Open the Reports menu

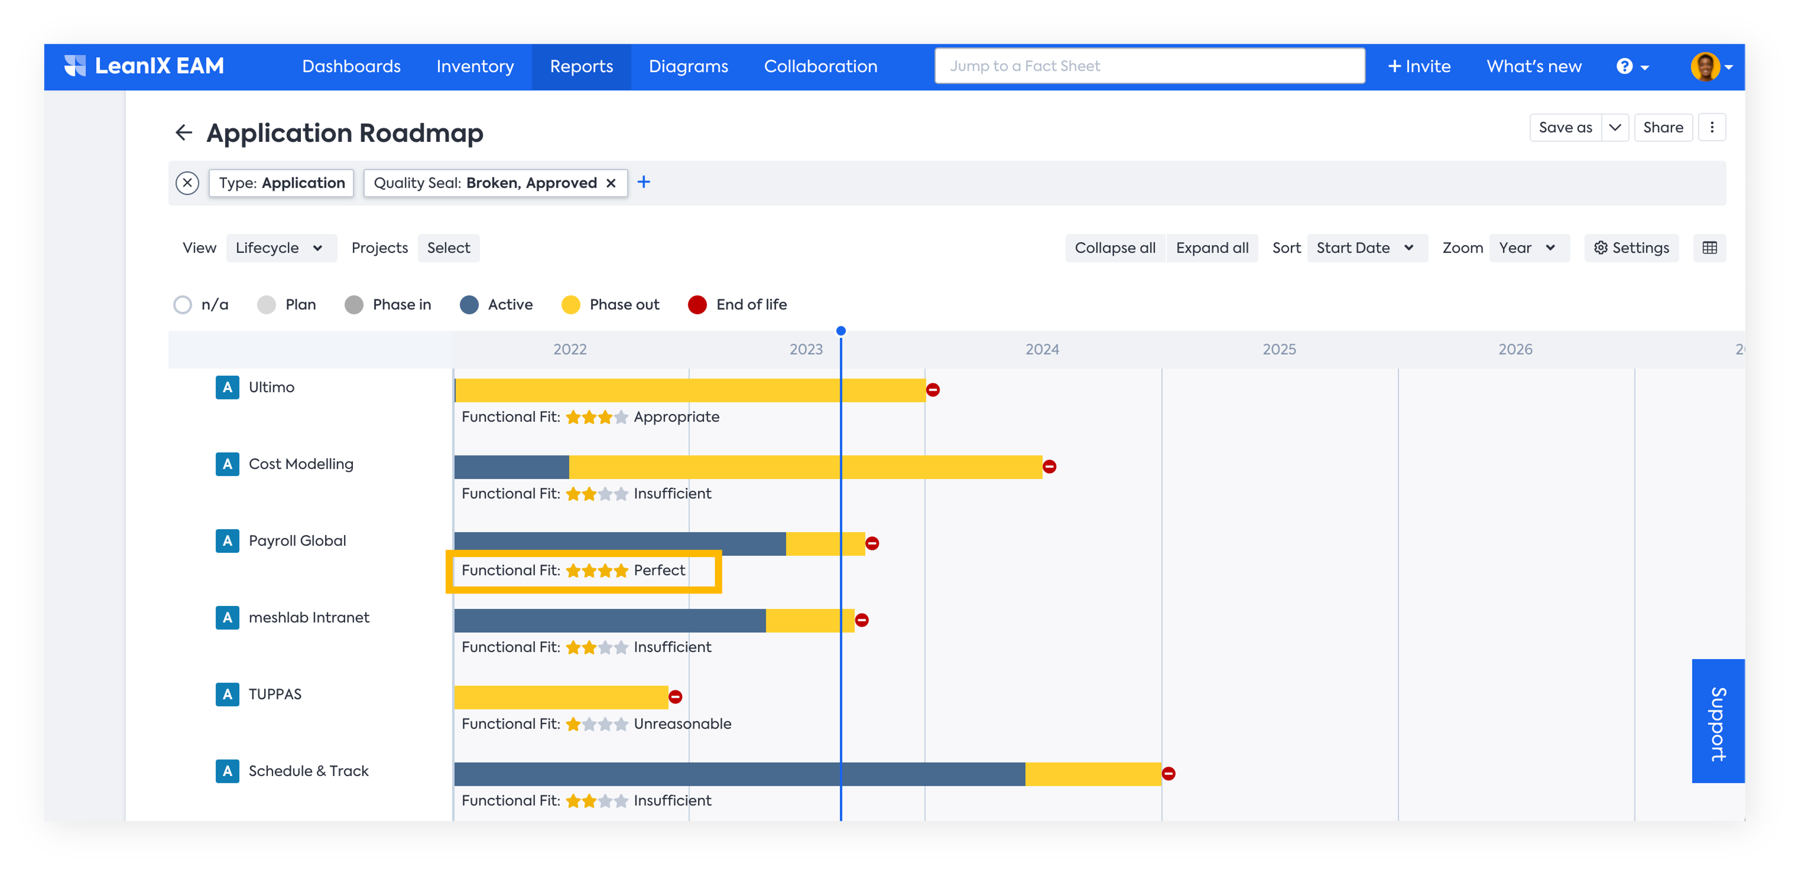(x=581, y=67)
